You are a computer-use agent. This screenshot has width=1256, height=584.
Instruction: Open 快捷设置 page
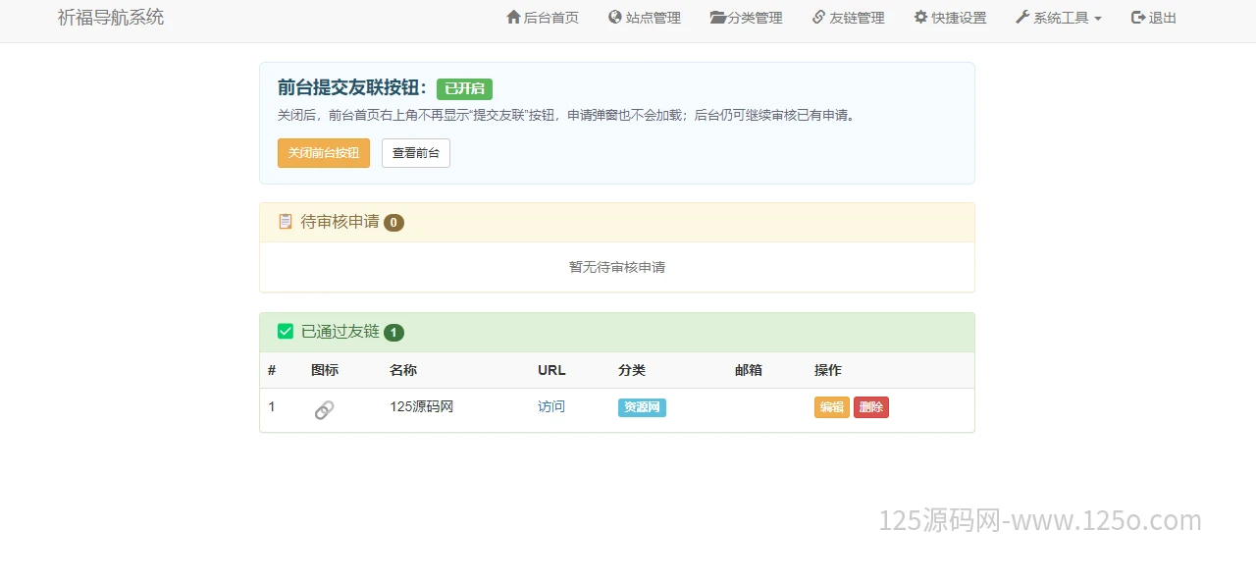click(x=951, y=18)
